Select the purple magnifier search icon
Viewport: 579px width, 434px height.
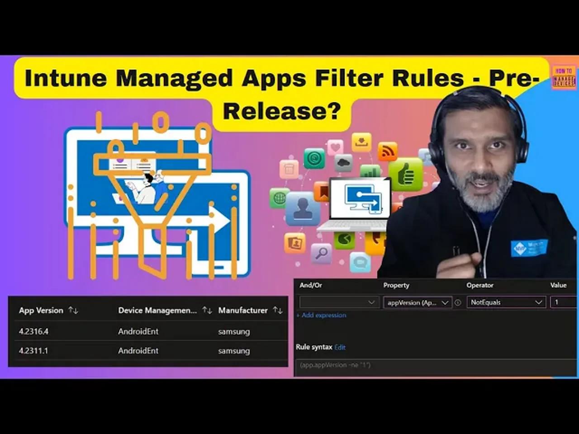click(x=321, y=253)
